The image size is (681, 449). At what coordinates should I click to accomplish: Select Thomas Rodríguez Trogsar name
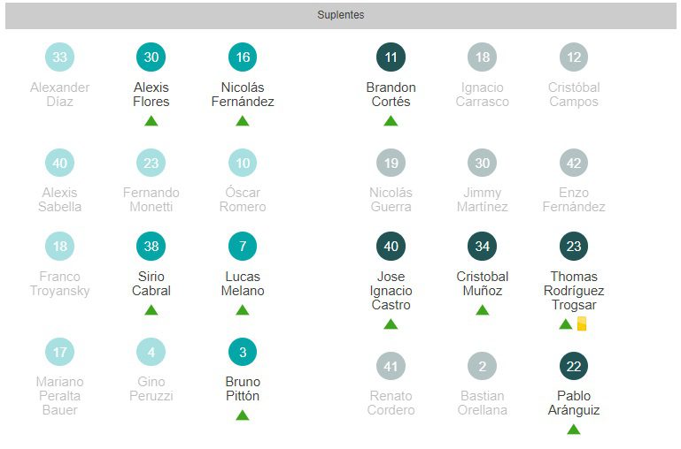tap(574, 291)
